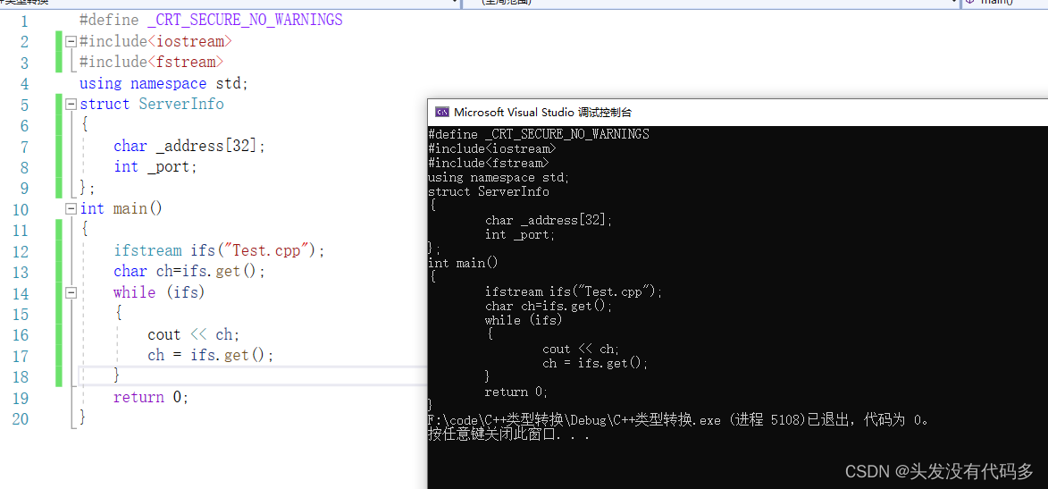Click 'int _port;' in console output
Screen dimensions: 1048x489
521,235
